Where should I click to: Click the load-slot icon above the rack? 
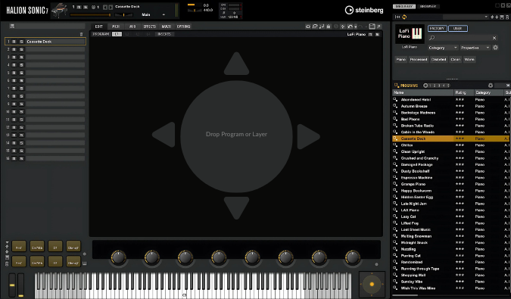click(x=12, y=26)
